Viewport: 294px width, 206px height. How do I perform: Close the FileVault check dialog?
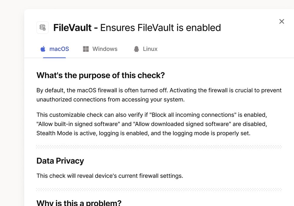click(282, 21)
